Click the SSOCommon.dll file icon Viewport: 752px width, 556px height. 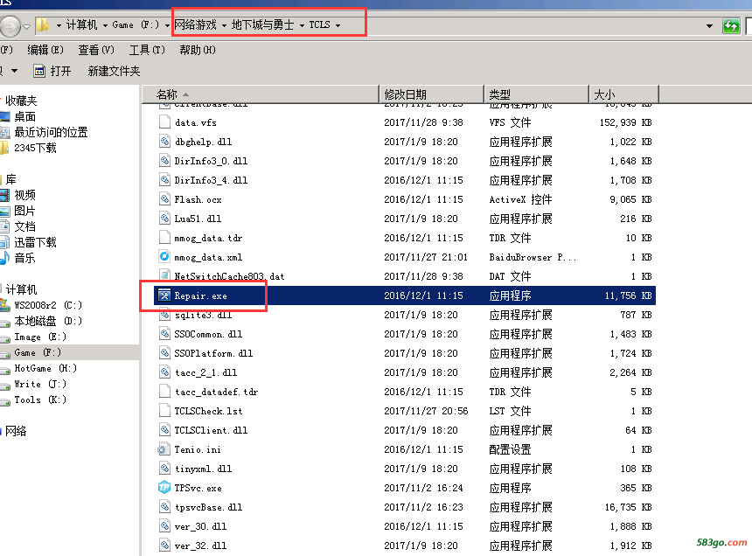point(164,334)
